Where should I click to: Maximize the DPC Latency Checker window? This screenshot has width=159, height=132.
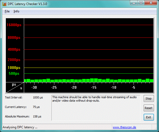pyautogui.click(x=141, y=3)
